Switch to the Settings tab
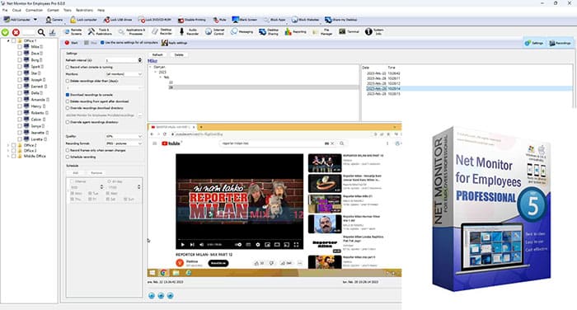The width and height of the screenshot is (577, 310). pos(534,43)
